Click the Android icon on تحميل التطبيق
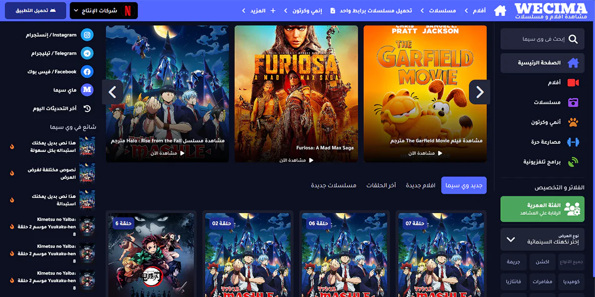This screenshot has height=297, width=595. coord(52,10)
